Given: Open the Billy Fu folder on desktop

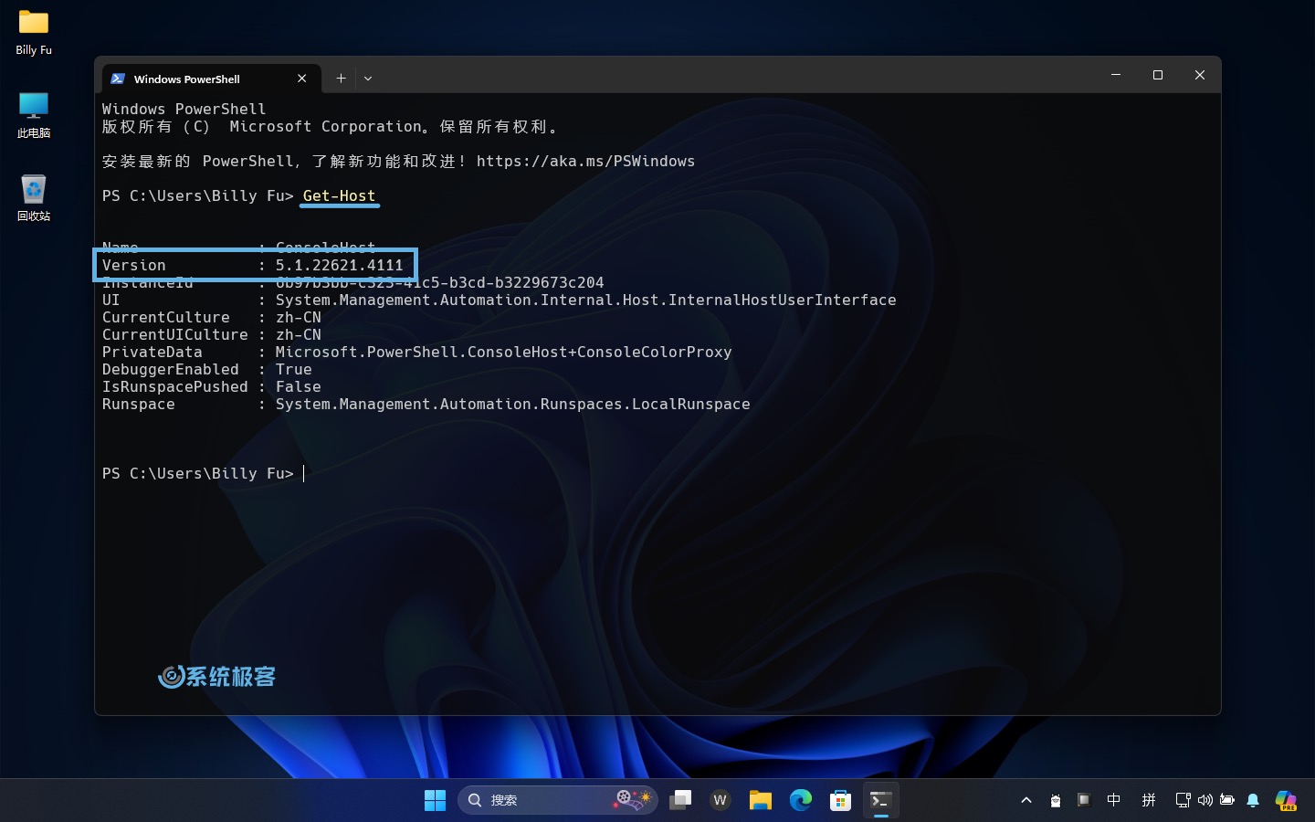Looking at the screenshot, I should pos(34,32).
